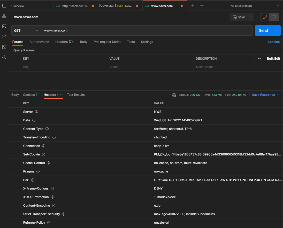The width and height of the screenshot is (283, 228).
Task: Open the History sidebar icon
Action: coord(4,57)
